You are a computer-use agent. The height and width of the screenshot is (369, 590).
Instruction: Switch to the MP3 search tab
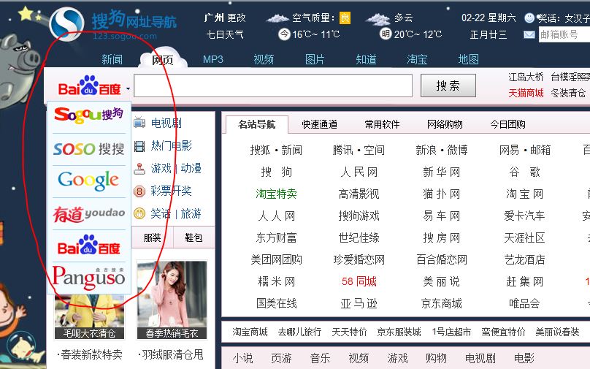coord(213,59)
